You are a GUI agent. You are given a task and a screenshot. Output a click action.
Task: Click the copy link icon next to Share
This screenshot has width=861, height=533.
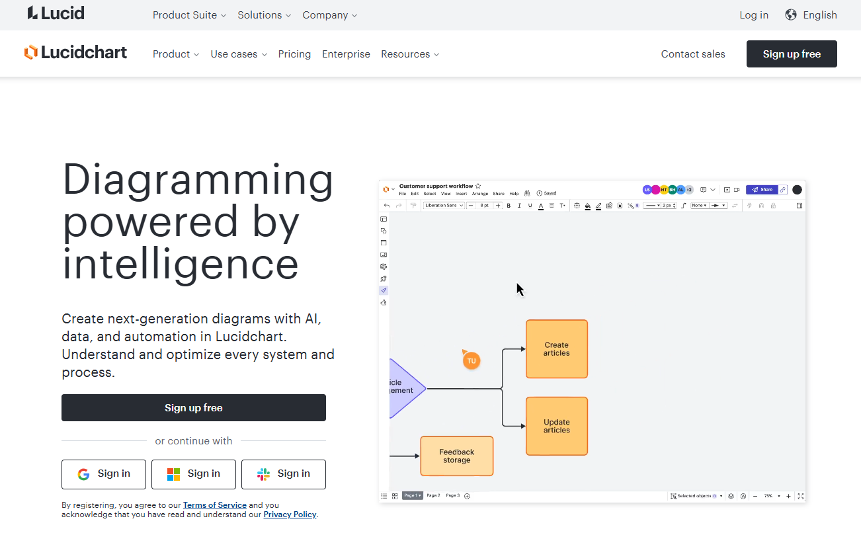point(782,190)
